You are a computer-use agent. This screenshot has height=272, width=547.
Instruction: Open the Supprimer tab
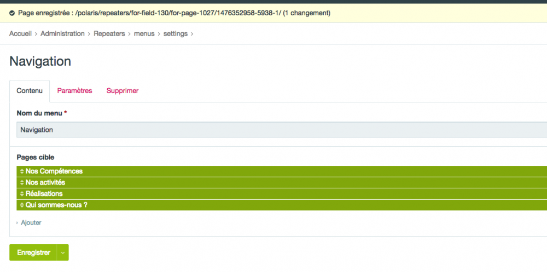pyautogui.click(x=123, y=91)
